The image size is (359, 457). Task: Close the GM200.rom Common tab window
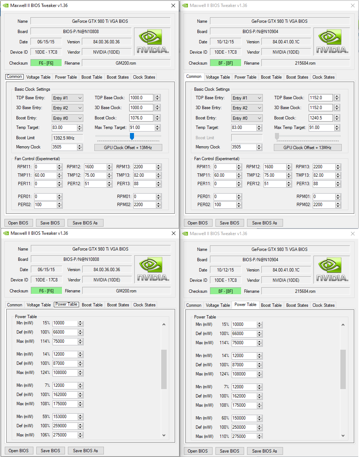tap(173, 6)
